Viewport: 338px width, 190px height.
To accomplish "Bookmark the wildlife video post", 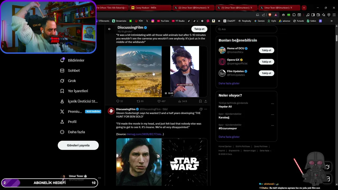I will (200, 101).
